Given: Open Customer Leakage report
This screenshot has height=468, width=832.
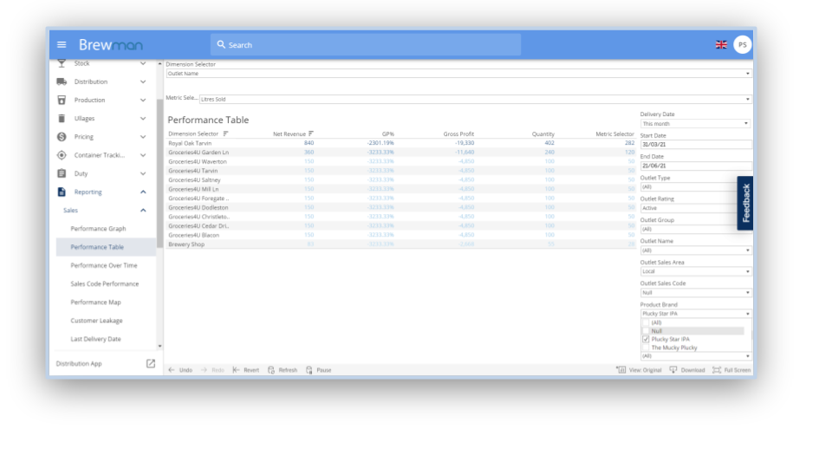Looking at the screenshot, I should (96, 321).
